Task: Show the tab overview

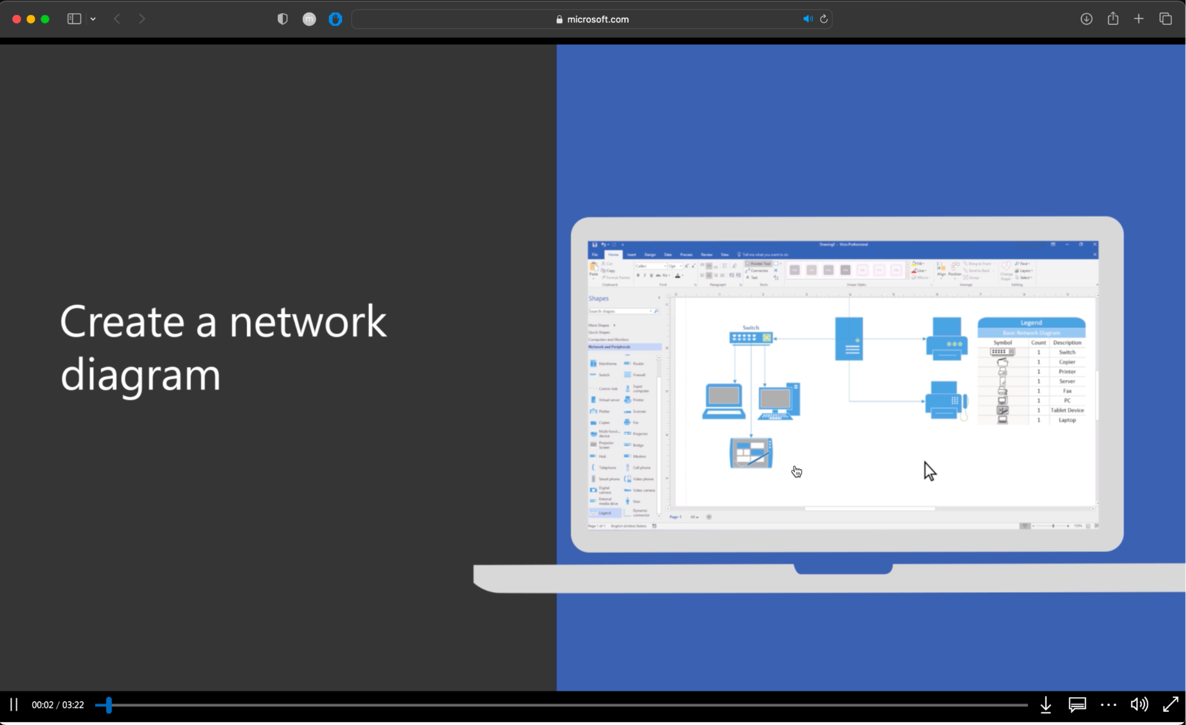Action: coord(1166,19)
